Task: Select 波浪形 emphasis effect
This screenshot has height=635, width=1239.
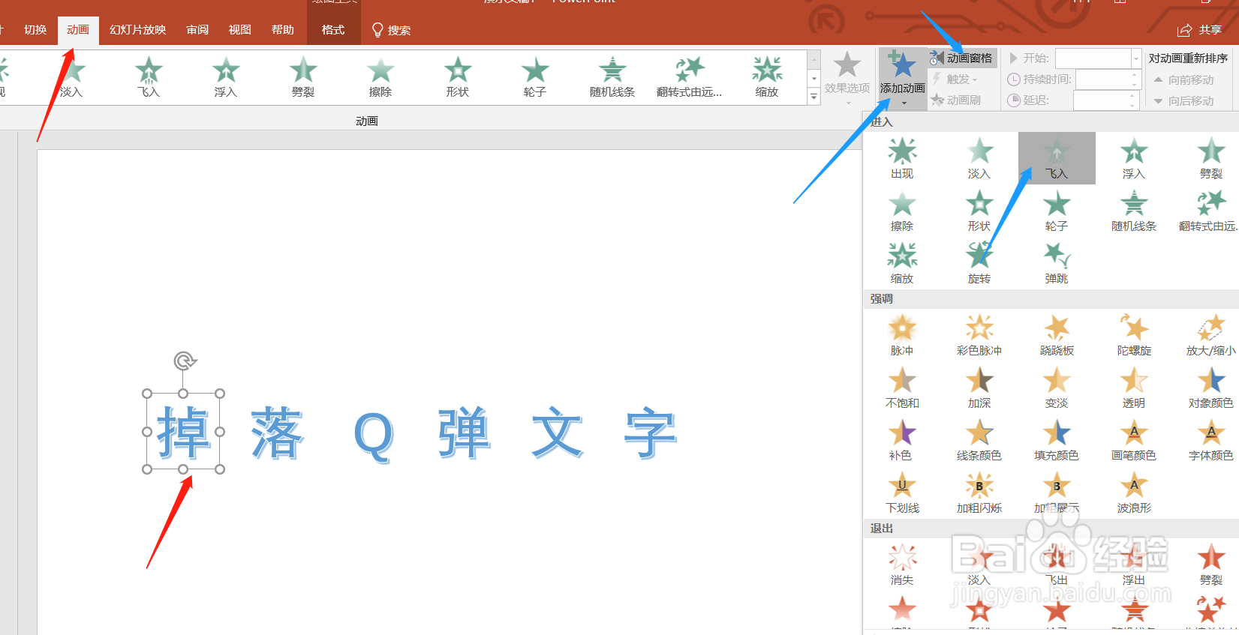Action: click(1134, 493)
